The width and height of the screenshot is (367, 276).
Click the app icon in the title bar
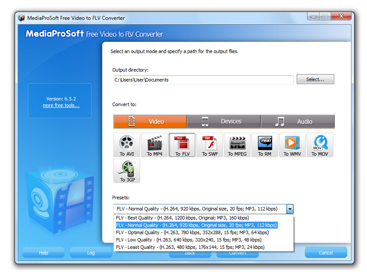tap(21, 18)
